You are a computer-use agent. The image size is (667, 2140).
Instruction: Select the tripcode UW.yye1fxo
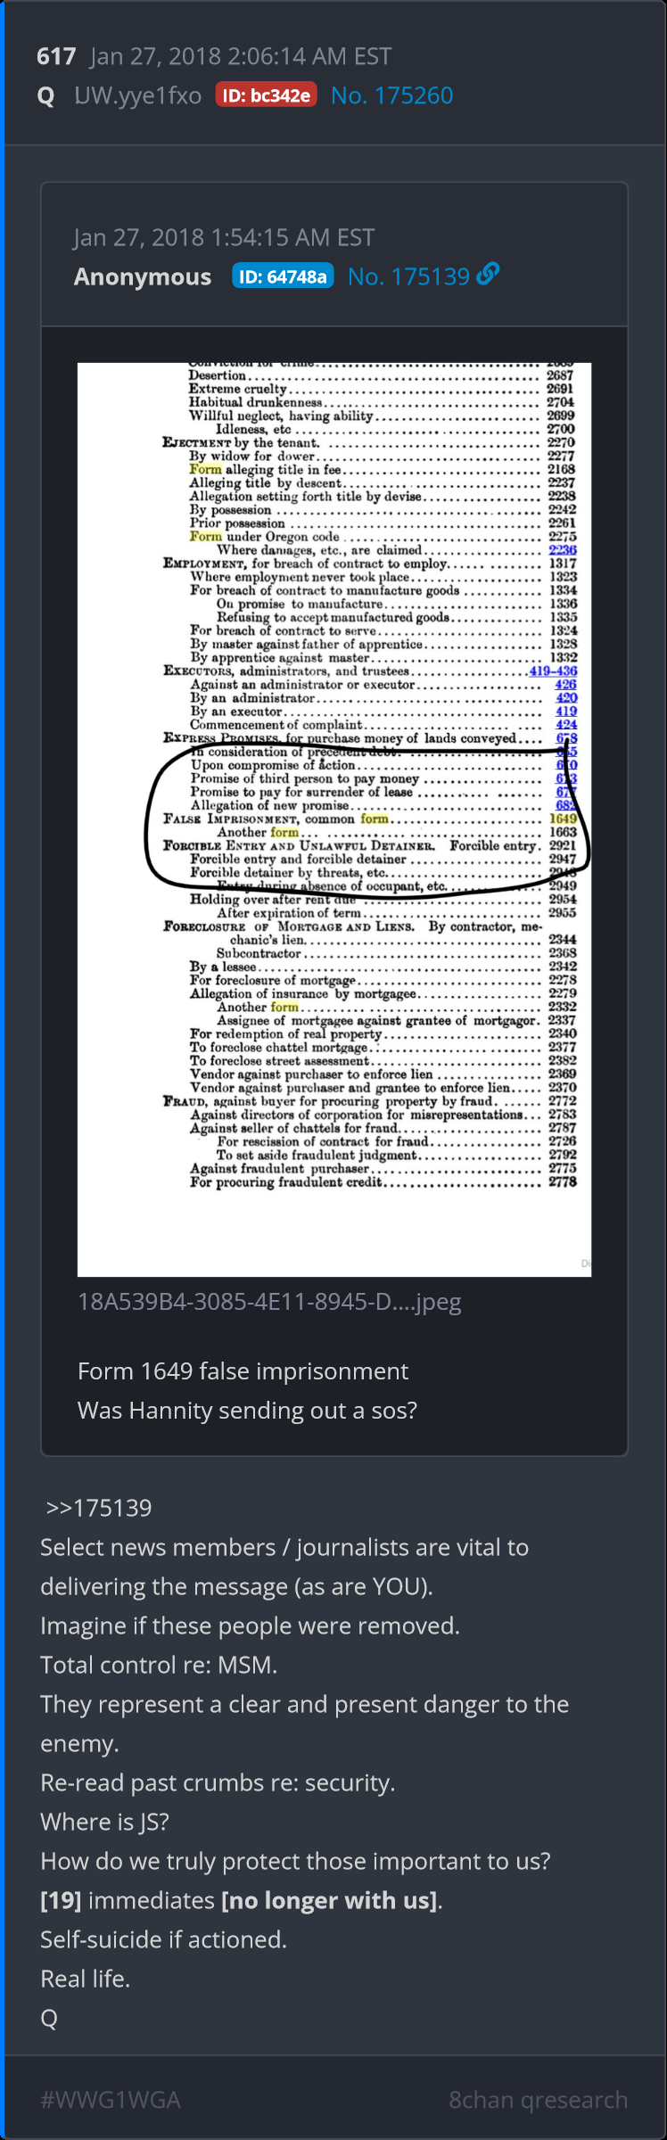[x=137, y=95]
